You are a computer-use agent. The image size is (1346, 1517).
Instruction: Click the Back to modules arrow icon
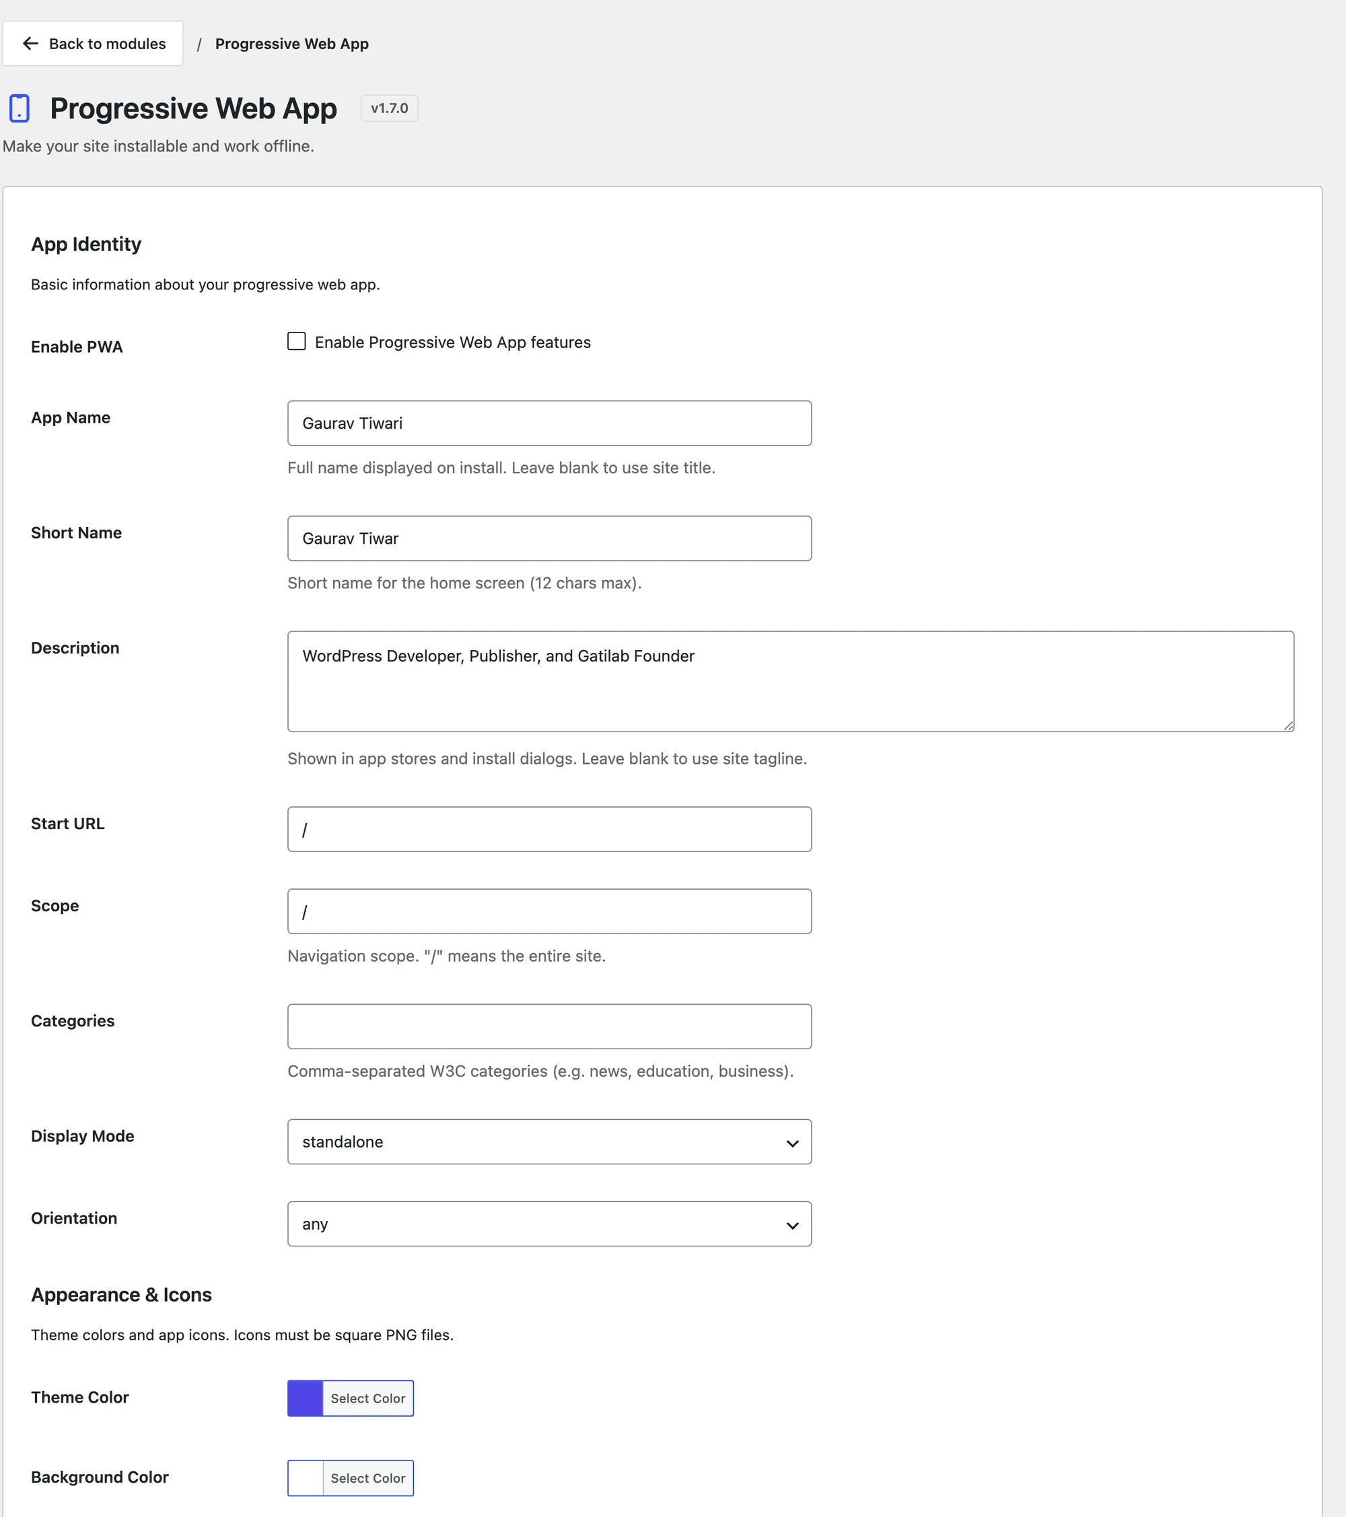click(x=30, y=44)
